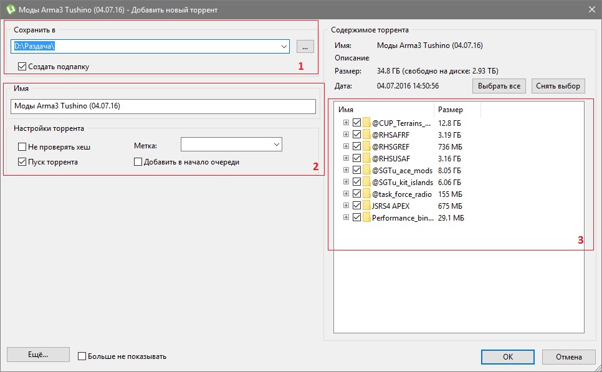The width and height of the screenshot is (602, 372).
Task: Uncheck the @SGTu_ace_mods checkbox
Action: tap(356, 169)
